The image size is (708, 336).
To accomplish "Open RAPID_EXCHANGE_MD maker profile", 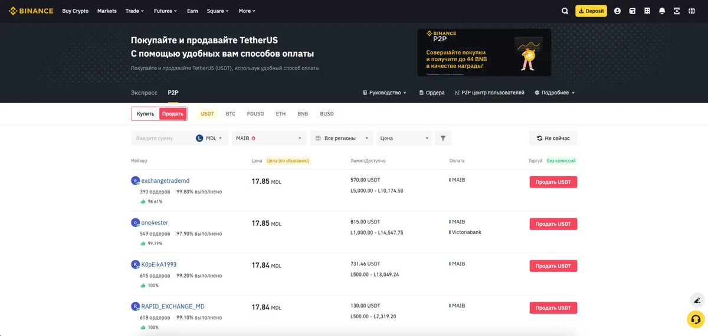I will click(173, 307).
